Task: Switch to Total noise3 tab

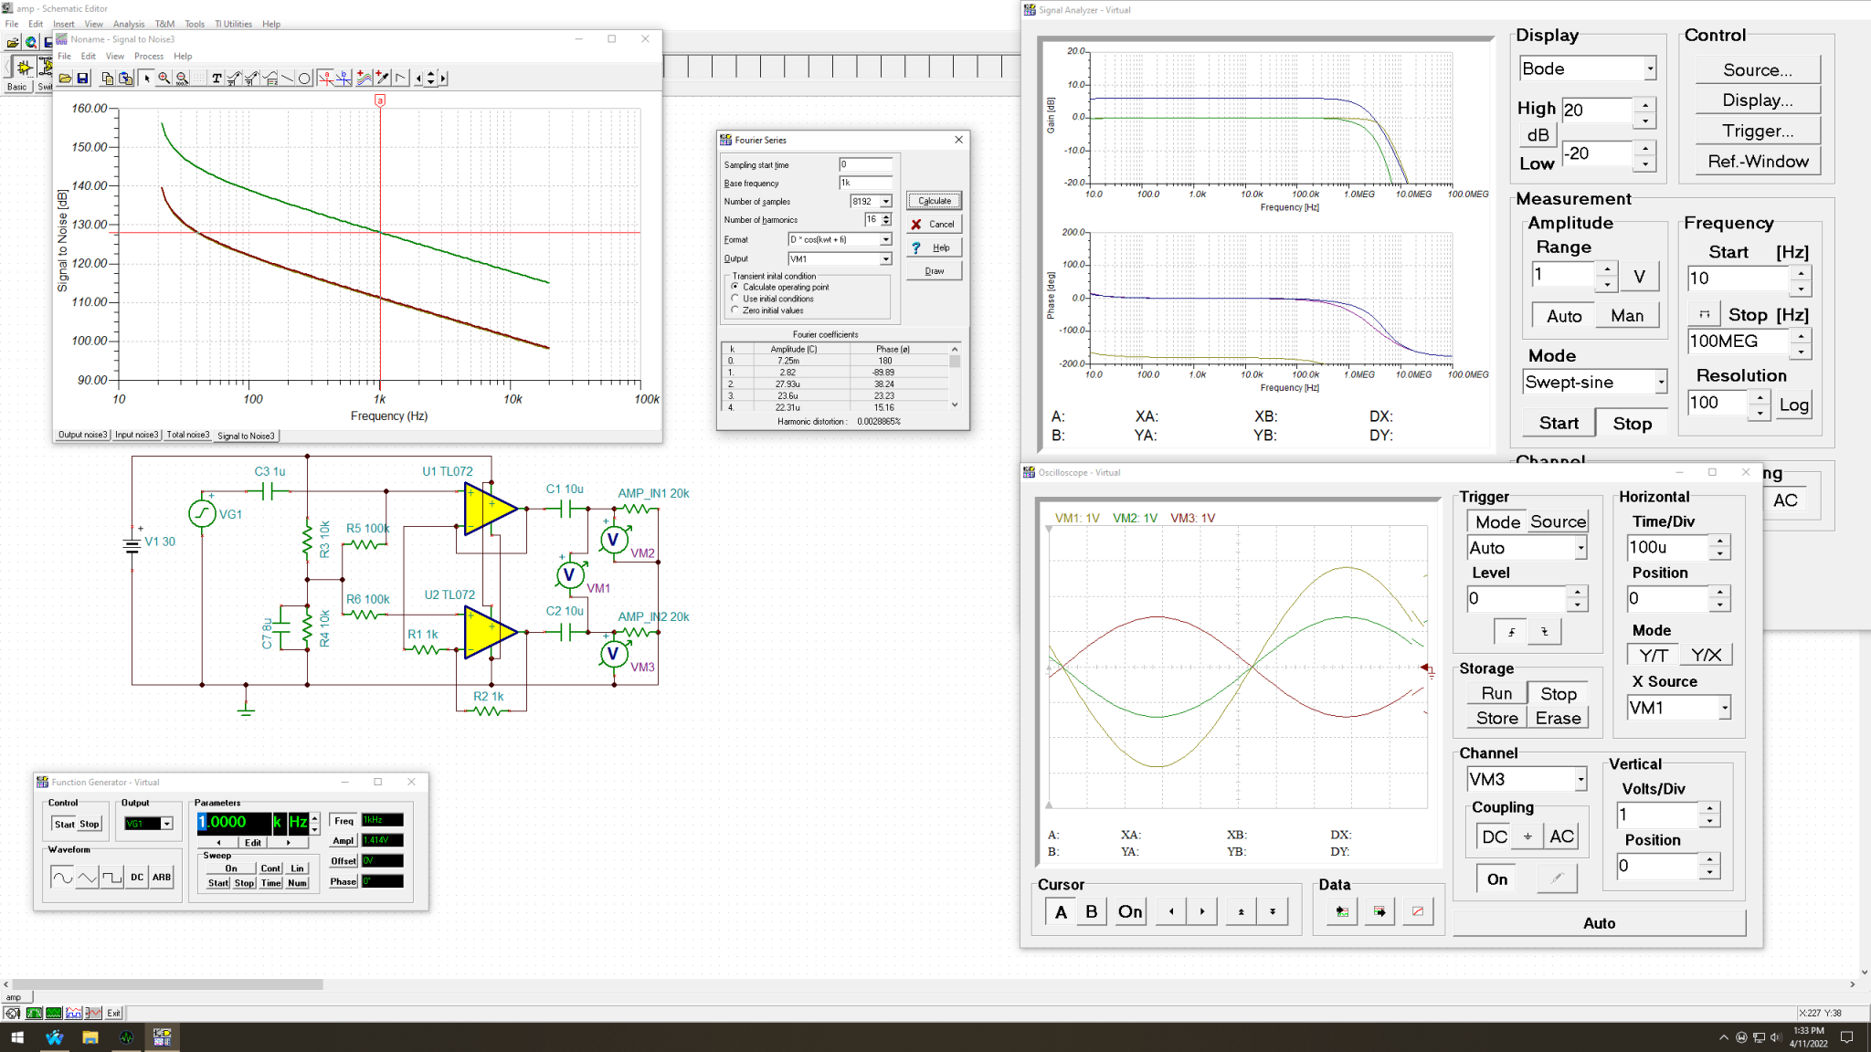Action: click(x=188, y=436)
